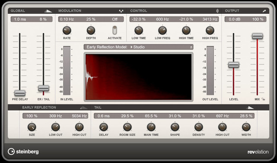The image size is (277, 163).
Task: Click the Early Reflection ramp icon
Action: click(x=84, y=108)
